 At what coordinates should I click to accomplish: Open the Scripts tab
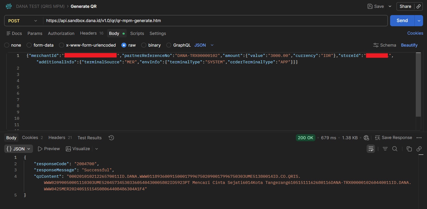(137, 33)
